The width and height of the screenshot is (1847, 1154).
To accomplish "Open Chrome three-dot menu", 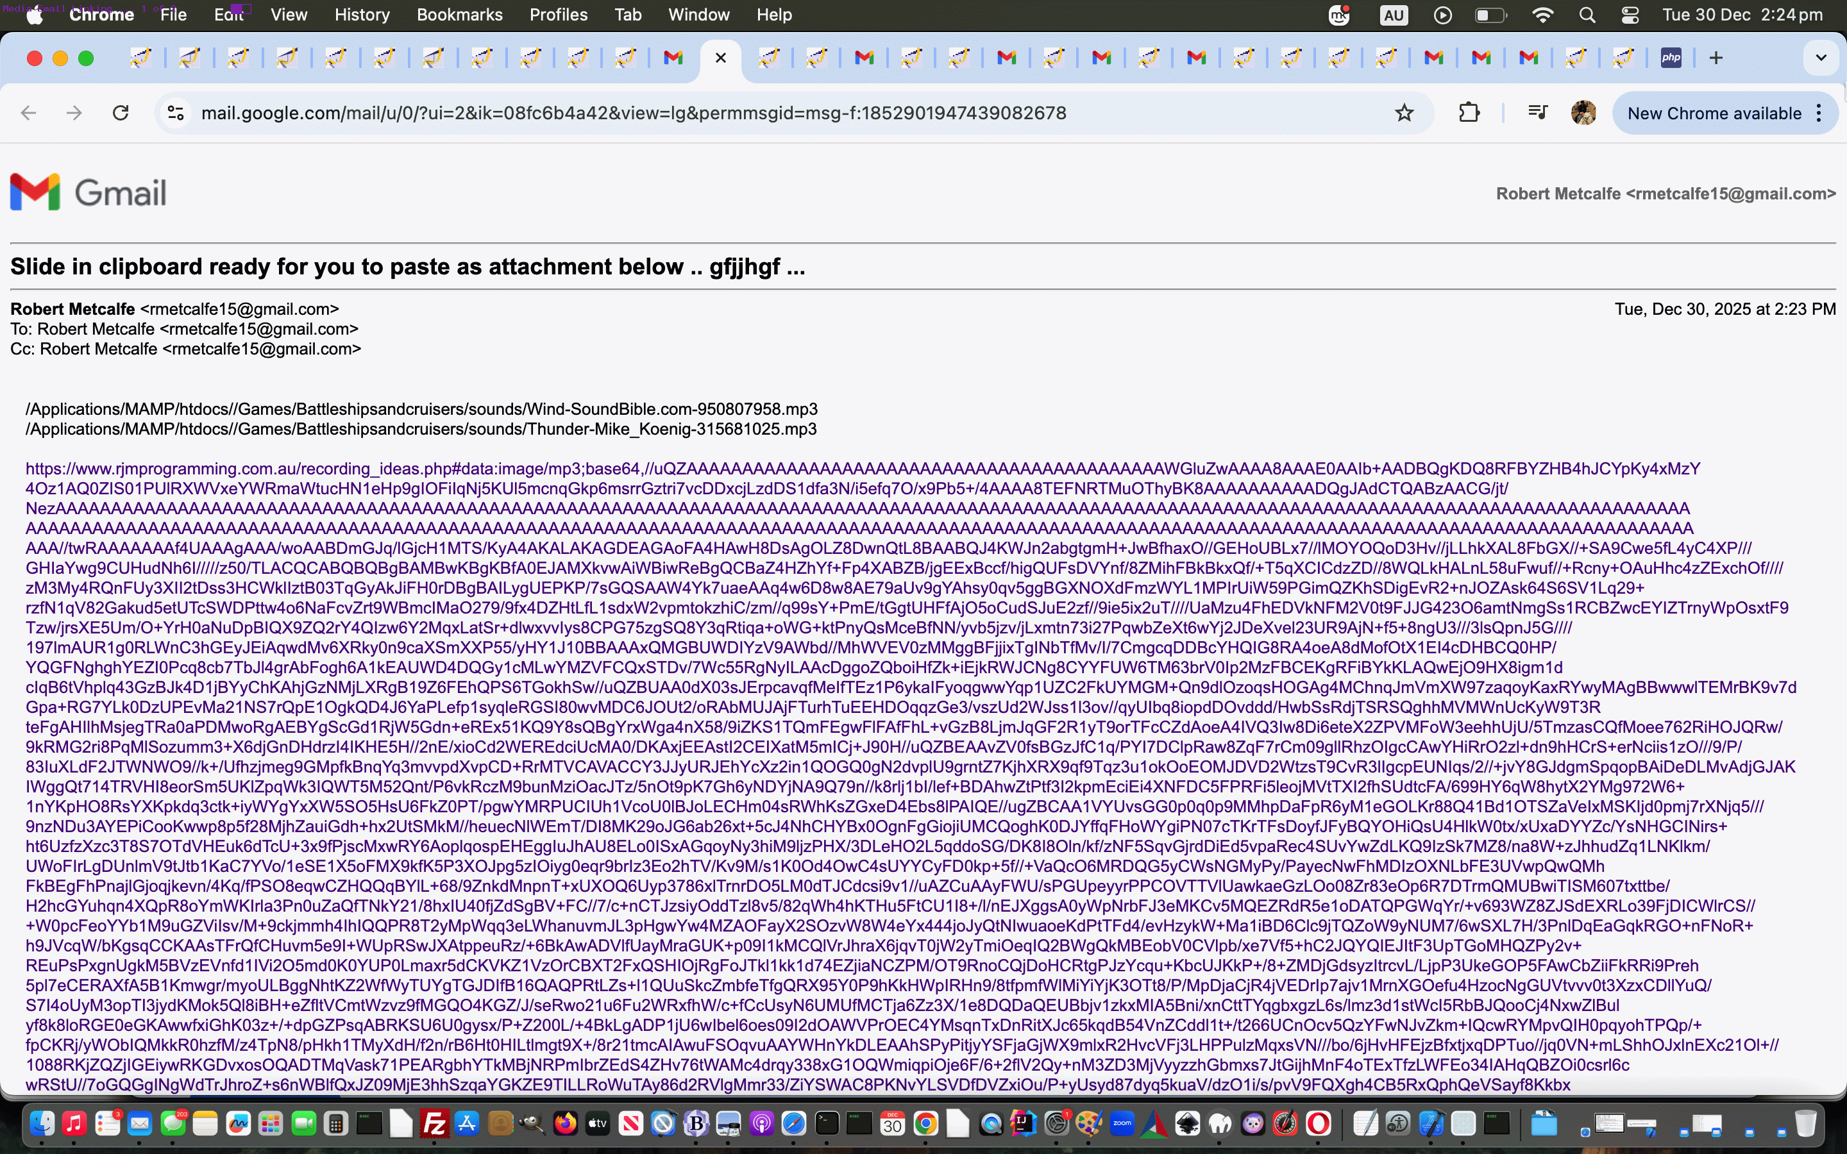I will point(1819,113).
